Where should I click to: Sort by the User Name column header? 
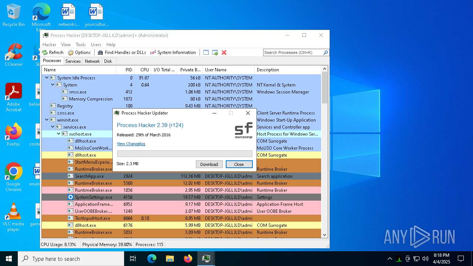[x=229, y=70]
